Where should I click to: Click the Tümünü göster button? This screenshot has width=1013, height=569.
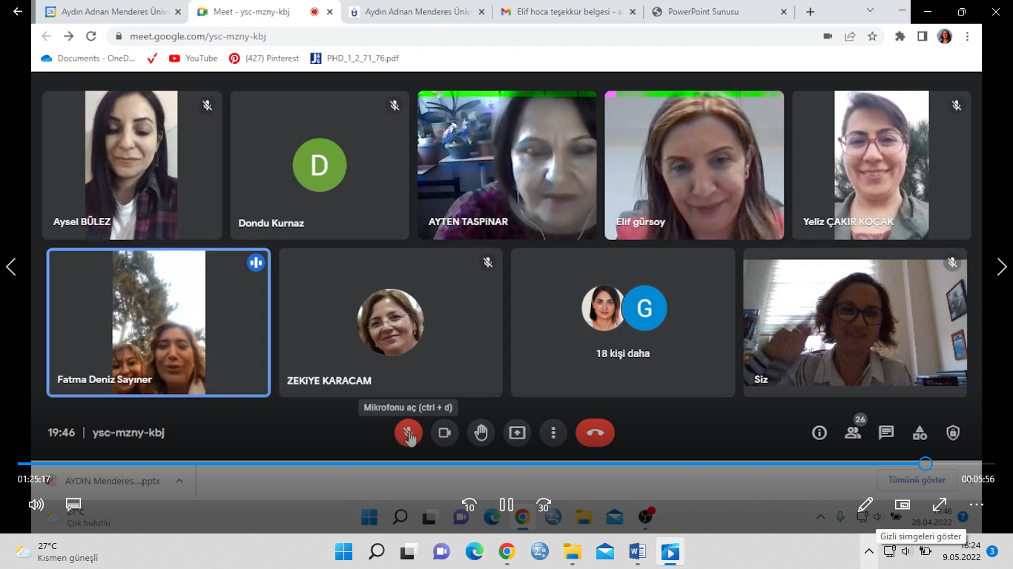tap(917, 480)
